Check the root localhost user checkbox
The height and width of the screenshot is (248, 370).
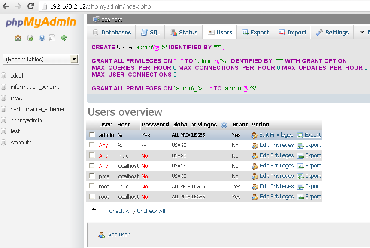point(92,197)
